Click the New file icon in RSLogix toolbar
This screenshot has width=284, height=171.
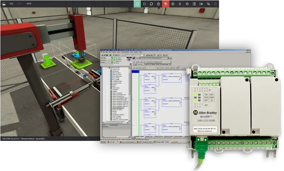coord(102,55)
